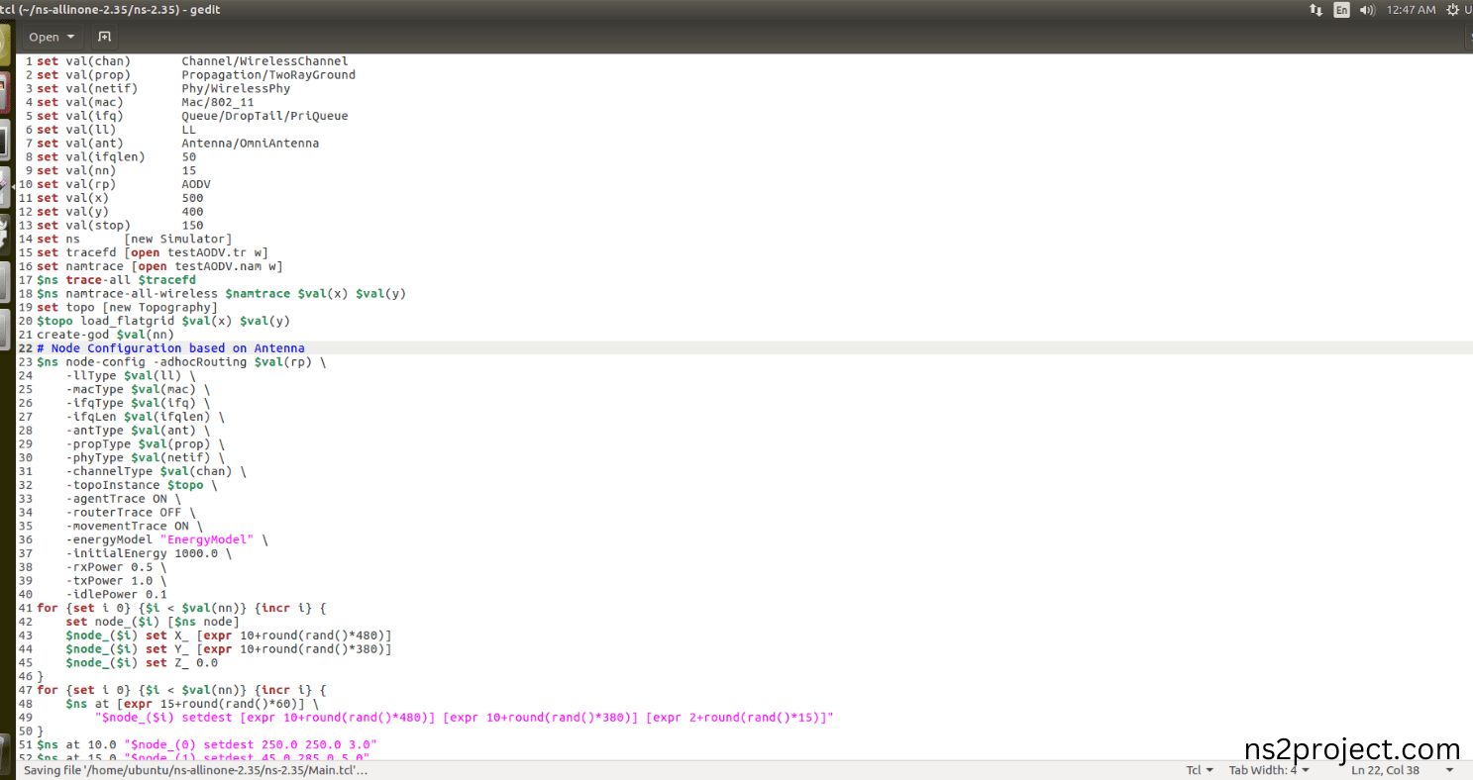Click '-phyType' on line 30

point(95,458)
